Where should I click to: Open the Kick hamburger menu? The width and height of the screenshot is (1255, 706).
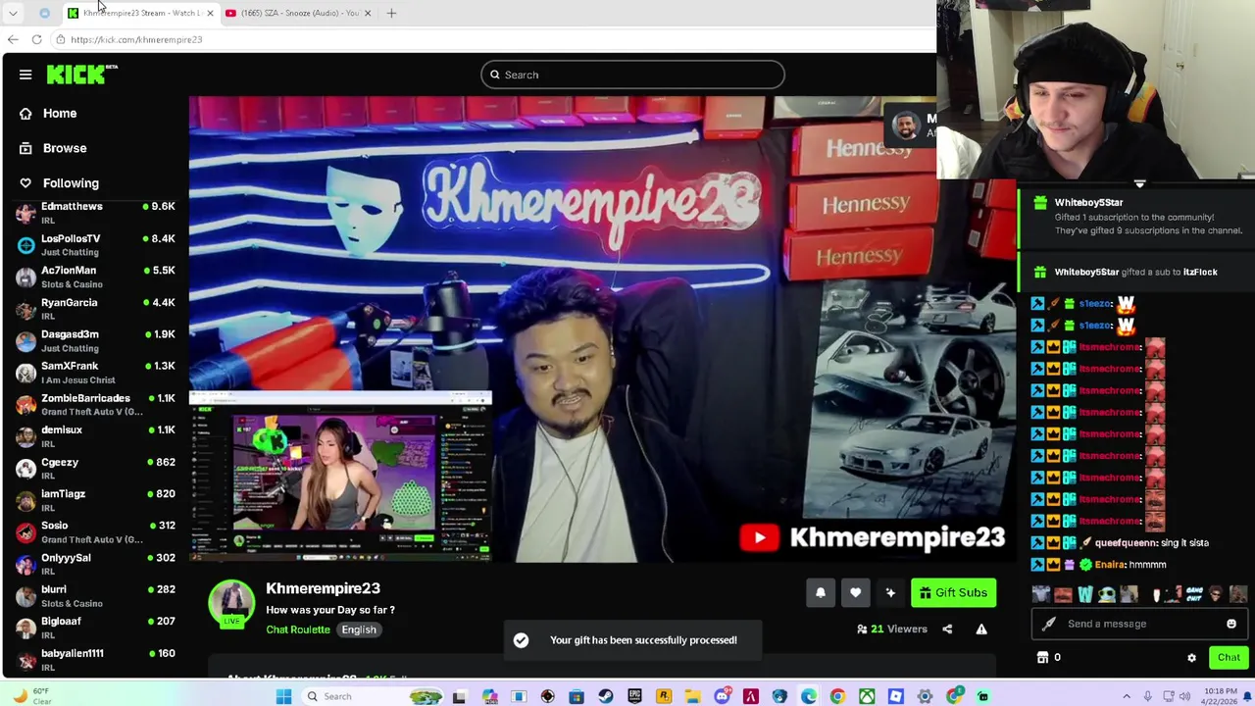click(25, 75)
